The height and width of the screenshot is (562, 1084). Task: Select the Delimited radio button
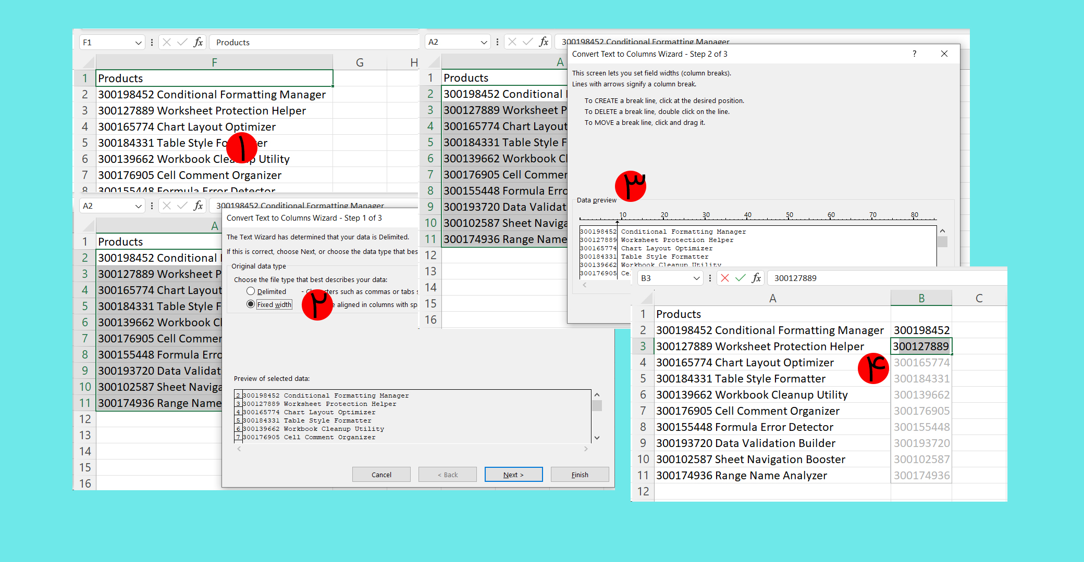pos(251,291)
